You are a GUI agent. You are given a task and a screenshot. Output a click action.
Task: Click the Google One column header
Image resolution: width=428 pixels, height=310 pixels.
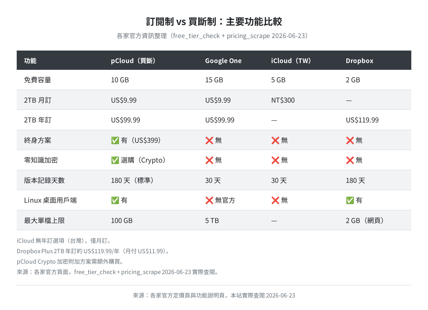click(x=223, y=61)
